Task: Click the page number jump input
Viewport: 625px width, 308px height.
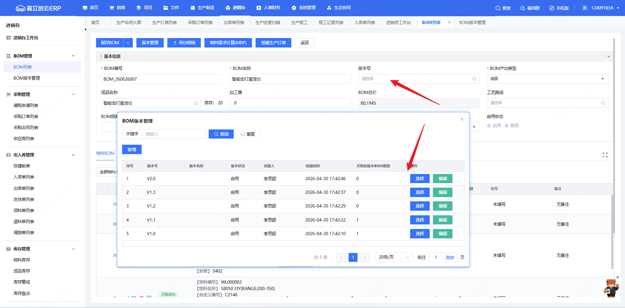Action: (x=436, y=257)
